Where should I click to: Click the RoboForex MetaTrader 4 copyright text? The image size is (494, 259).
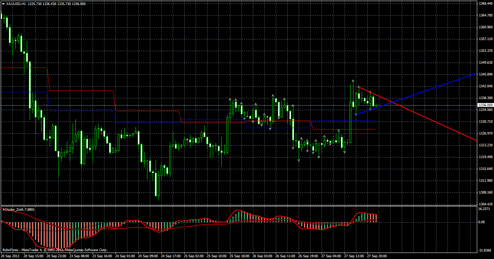(x=55, y=250)
